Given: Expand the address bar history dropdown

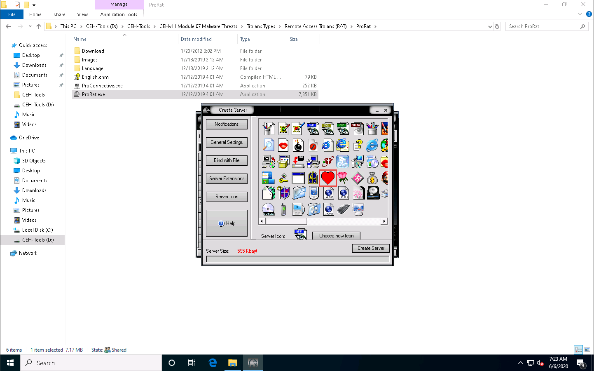Looking at the screenshot, I should click(490, 26).
